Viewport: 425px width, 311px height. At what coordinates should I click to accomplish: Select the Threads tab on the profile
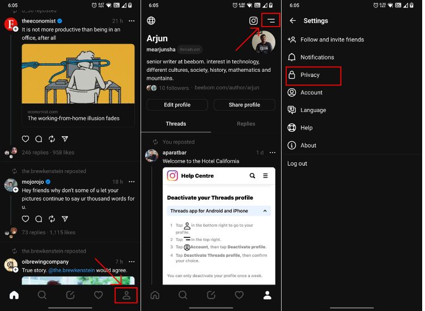coord(176,123)
